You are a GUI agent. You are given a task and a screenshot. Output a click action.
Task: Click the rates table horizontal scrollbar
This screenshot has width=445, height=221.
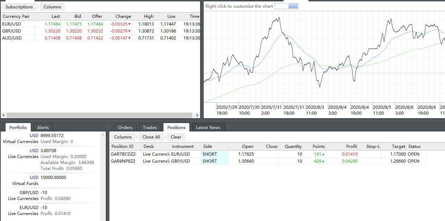(100, 115)
